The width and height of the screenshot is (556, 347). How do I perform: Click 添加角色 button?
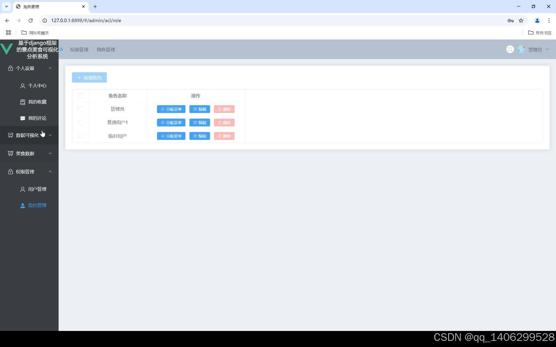point(89,77)
